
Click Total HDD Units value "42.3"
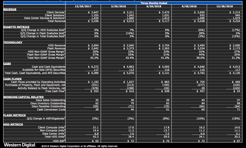(96, 137)
